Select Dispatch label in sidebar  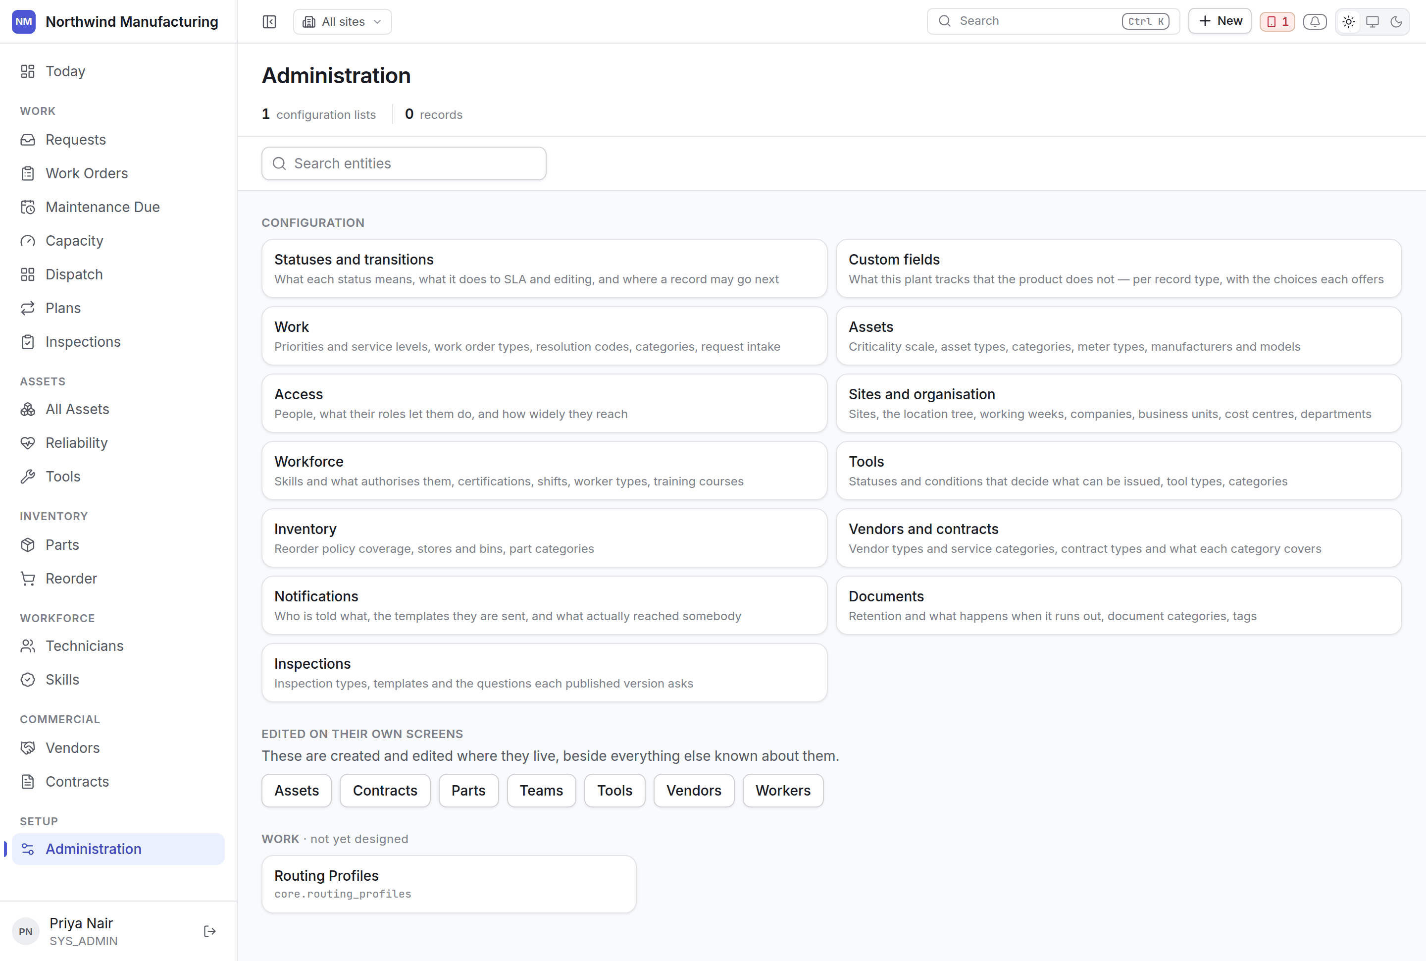(74, 274)
